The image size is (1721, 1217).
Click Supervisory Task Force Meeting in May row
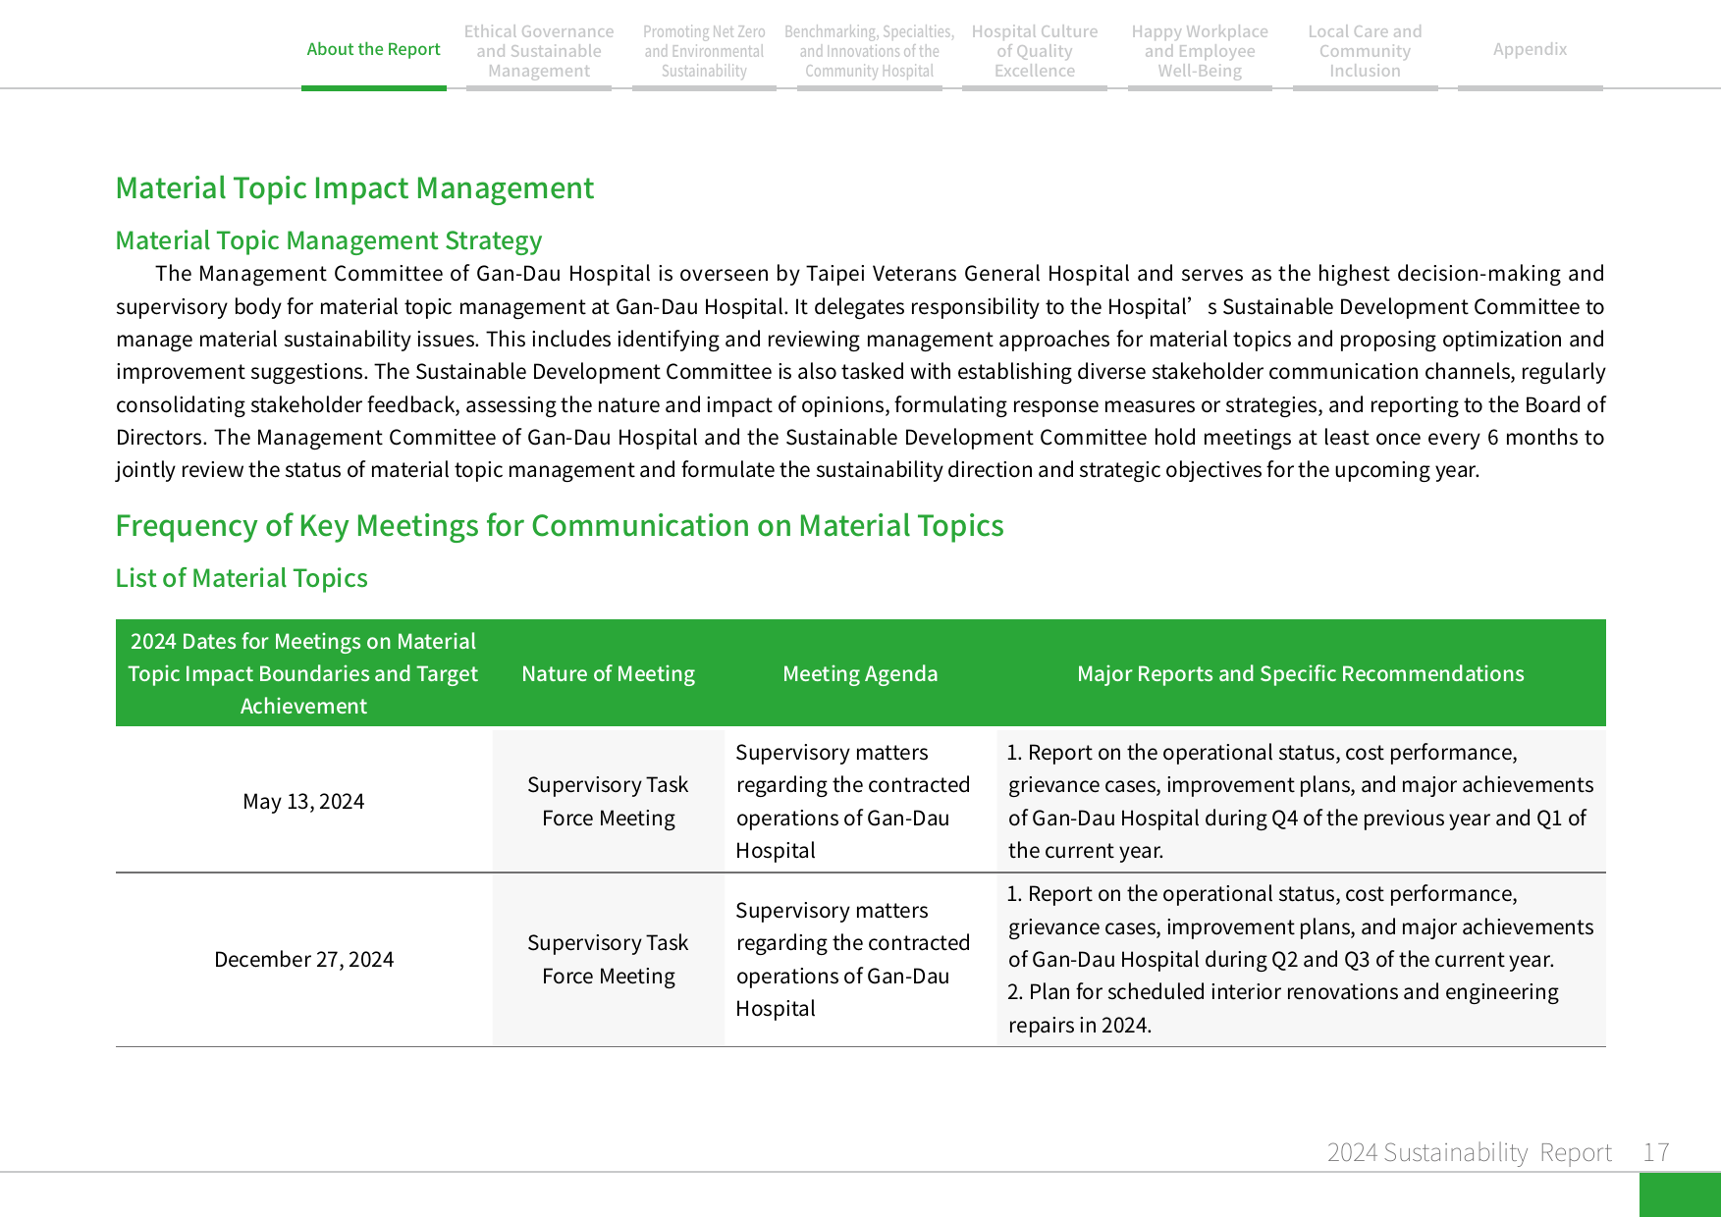609,801
